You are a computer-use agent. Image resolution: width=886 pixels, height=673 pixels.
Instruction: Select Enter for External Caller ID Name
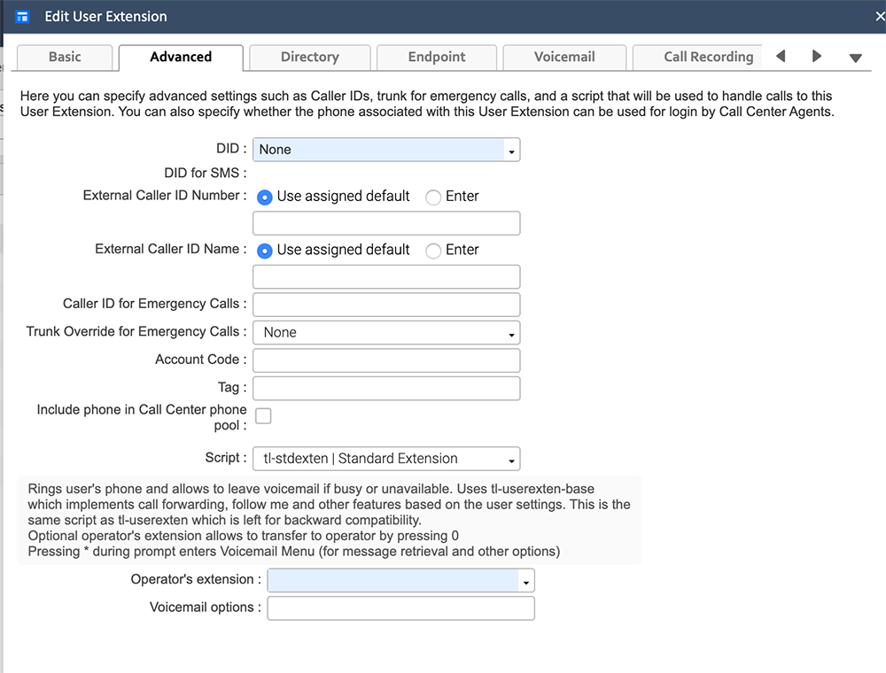pyautogui.click(x=434, y=251)
